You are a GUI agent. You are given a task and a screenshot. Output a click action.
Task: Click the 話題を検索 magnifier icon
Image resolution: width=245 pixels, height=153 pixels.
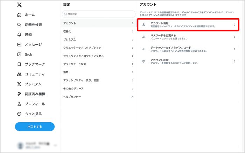pos(19,25)
